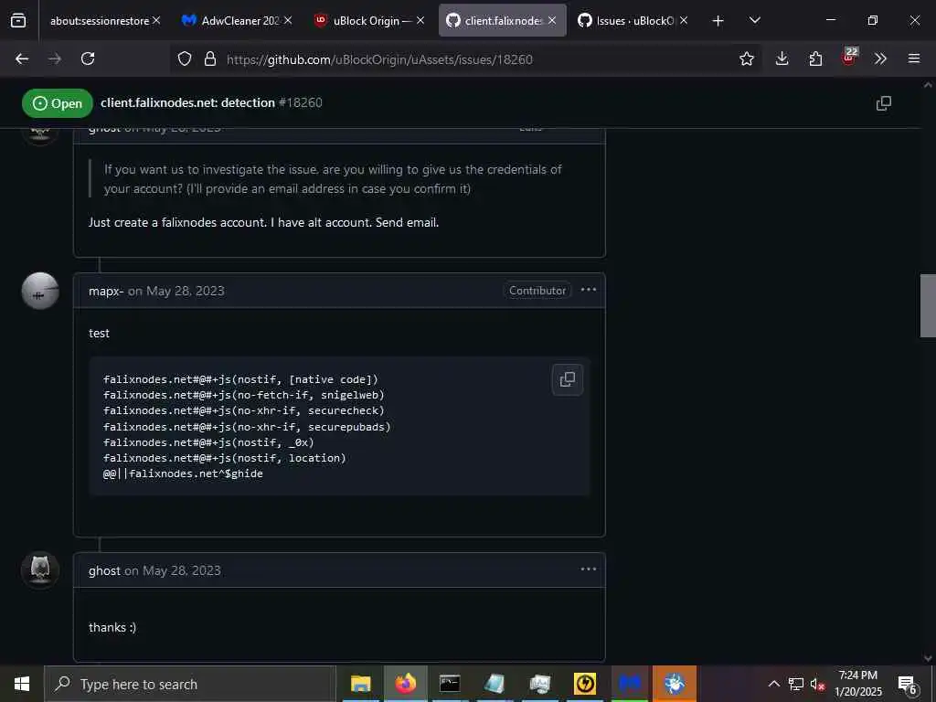Copy the falixnodes filter code block
This screenshot has height=702, width=936.
pos(567,379)
